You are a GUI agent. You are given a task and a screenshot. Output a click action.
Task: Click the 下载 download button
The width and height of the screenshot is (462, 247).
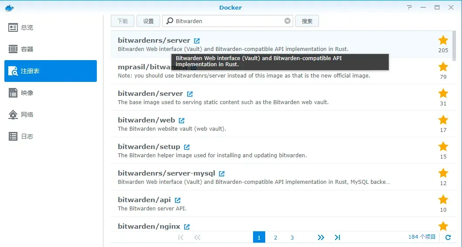pos(123,21)
